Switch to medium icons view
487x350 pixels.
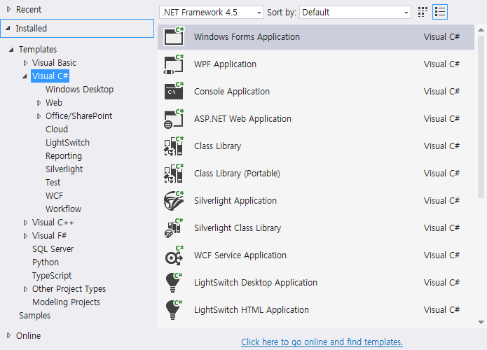[x=423, y=12]
